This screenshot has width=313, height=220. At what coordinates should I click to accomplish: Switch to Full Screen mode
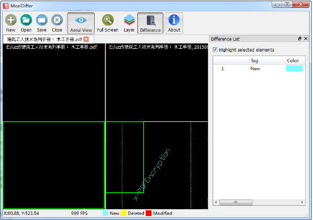coord(108,23)
